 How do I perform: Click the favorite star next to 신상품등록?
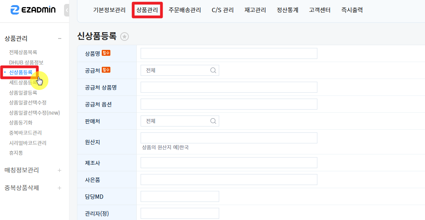point(125,37)
